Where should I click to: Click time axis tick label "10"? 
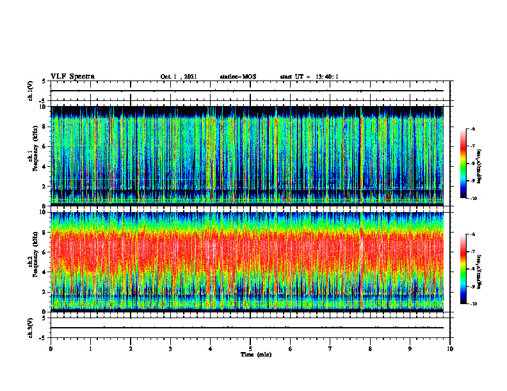tap(450, 349)
